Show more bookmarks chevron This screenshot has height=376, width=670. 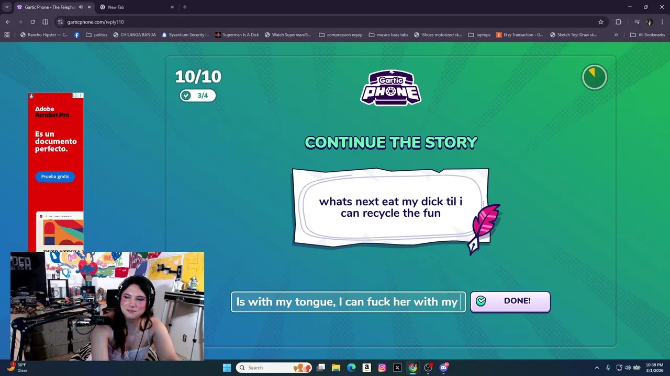coord(616,35)
